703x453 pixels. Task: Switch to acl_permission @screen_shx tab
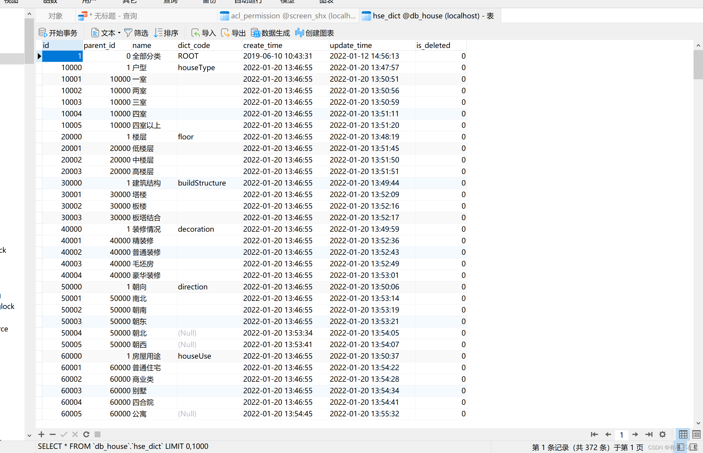point(288,16)
